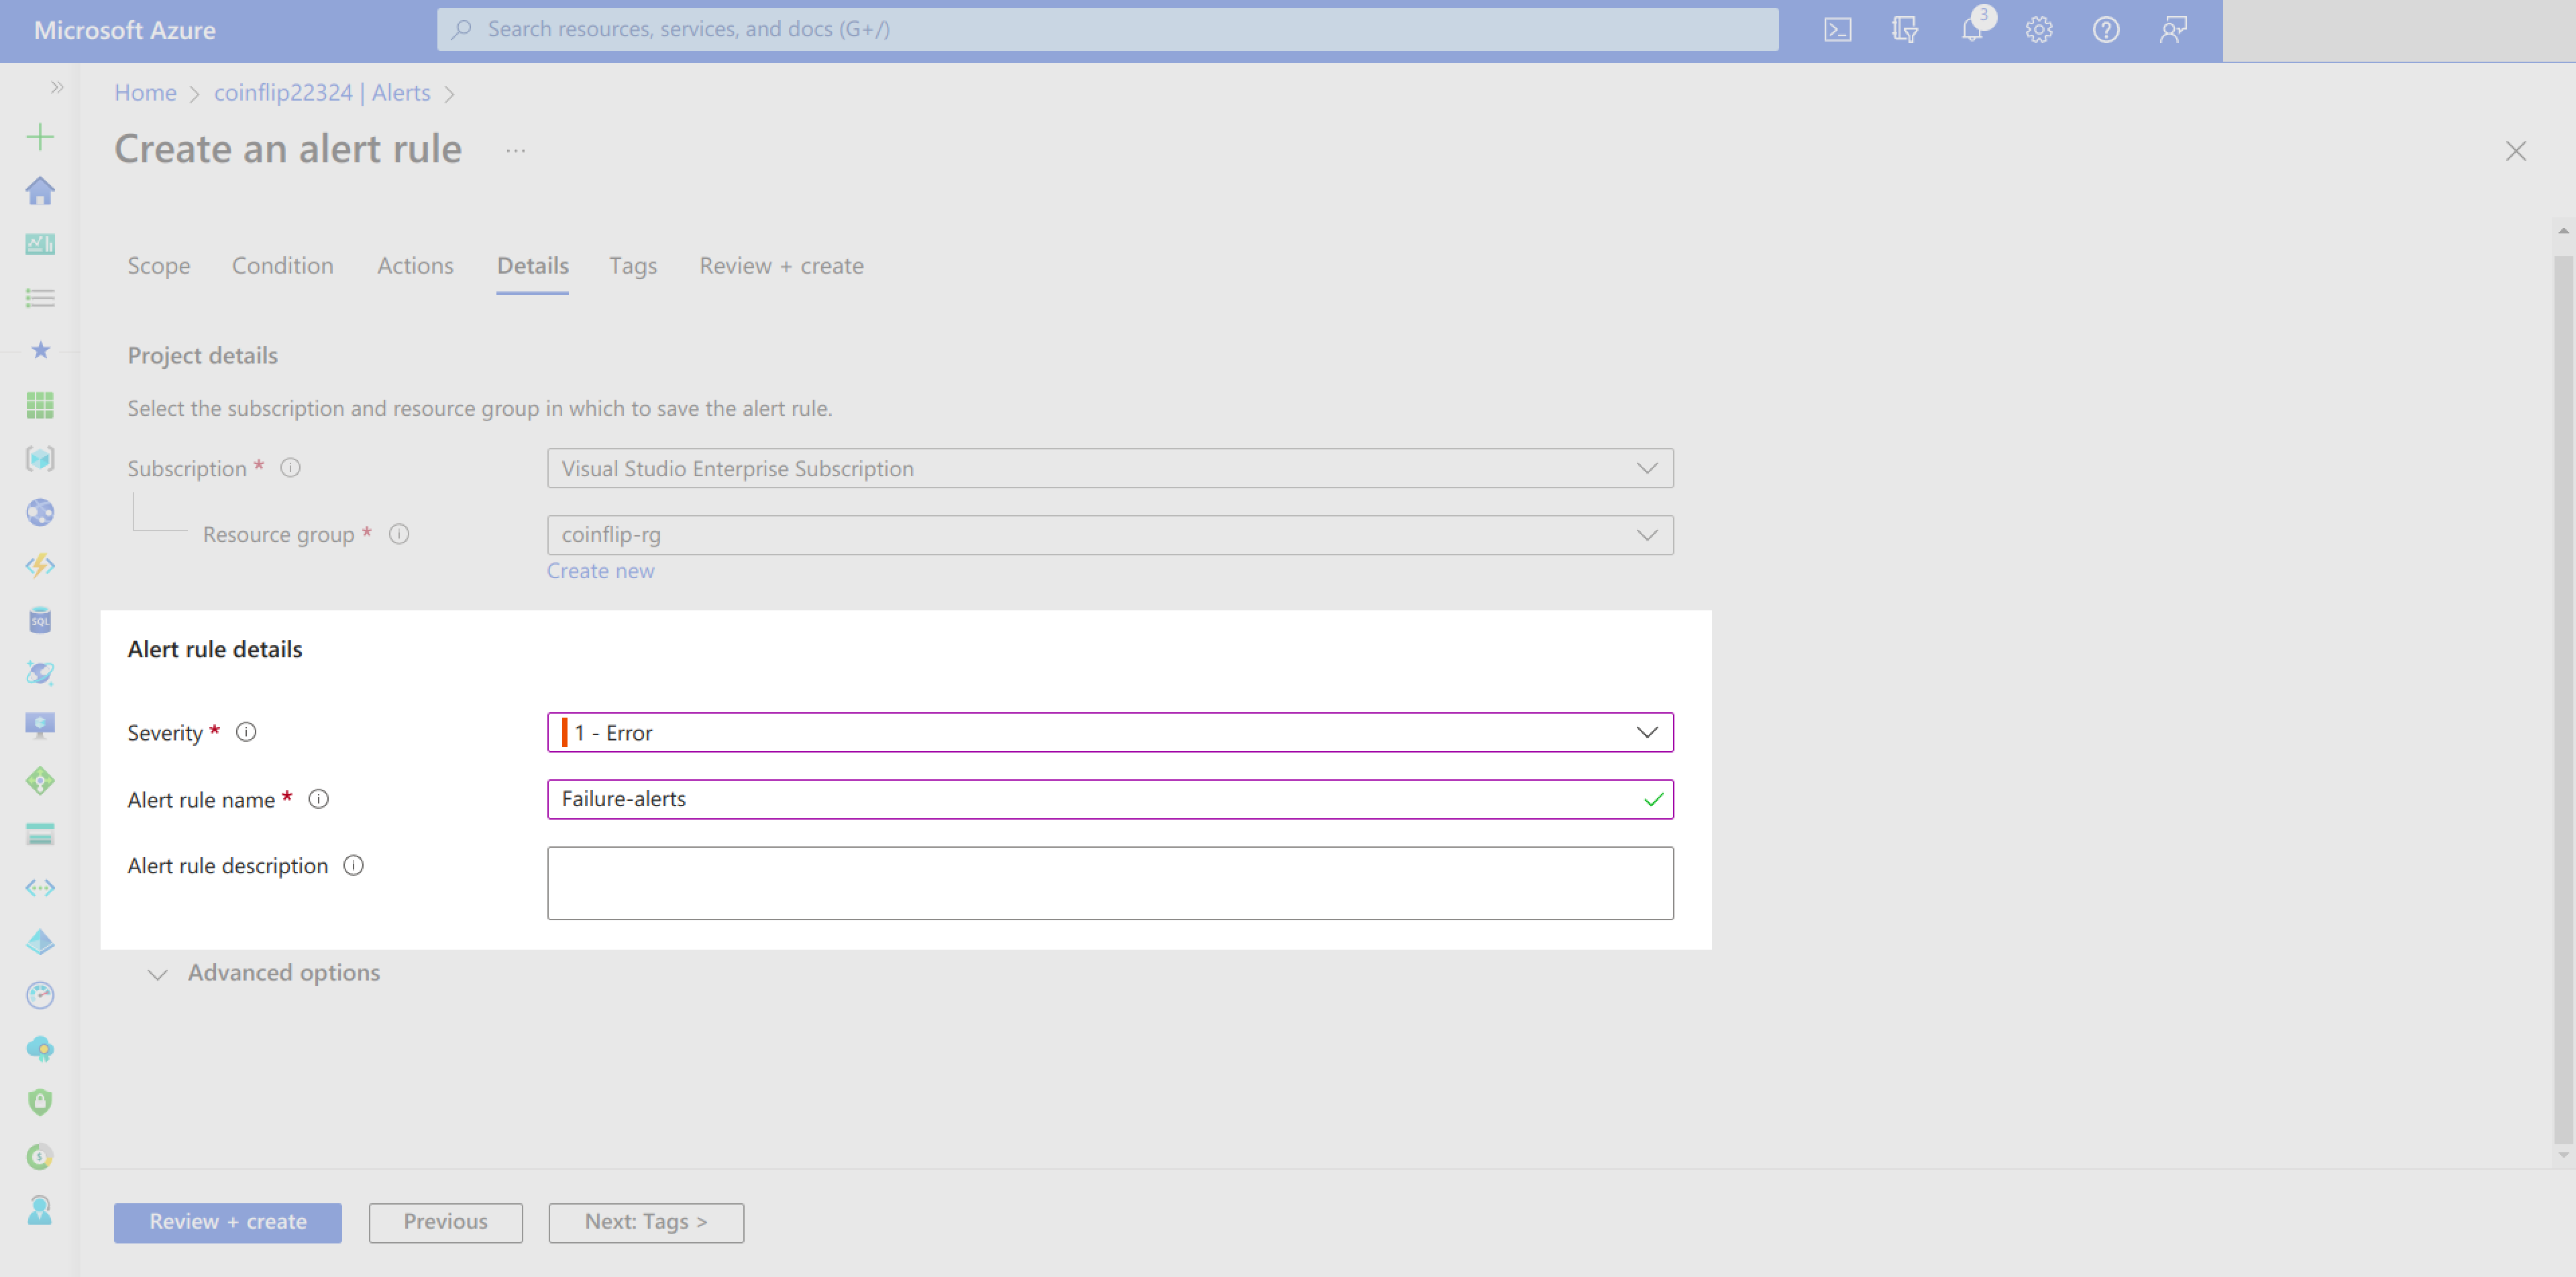The width and height of the screenshot is (2576, 1277).
Task: Open the Subscription dropdown
Action: click(x=1110, y=468)
